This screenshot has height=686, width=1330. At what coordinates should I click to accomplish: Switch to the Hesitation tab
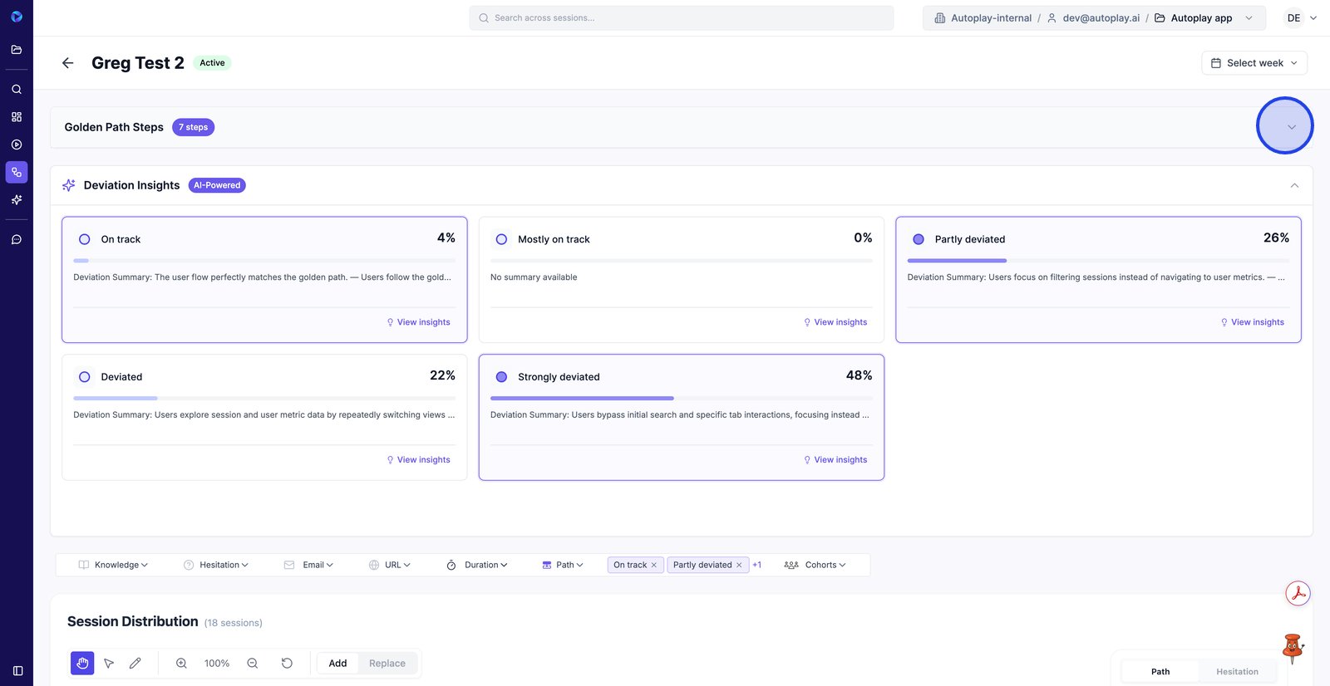point(1237,671)
